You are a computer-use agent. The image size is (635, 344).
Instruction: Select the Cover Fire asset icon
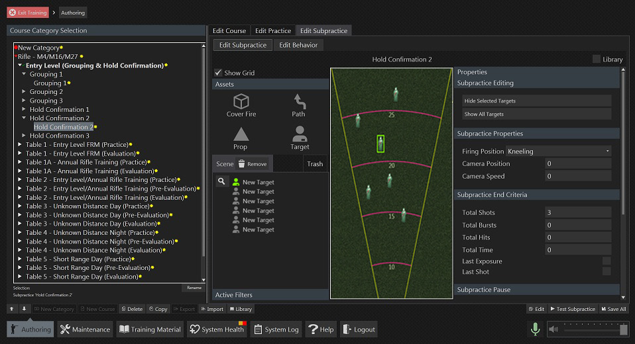tap(241, 102)
